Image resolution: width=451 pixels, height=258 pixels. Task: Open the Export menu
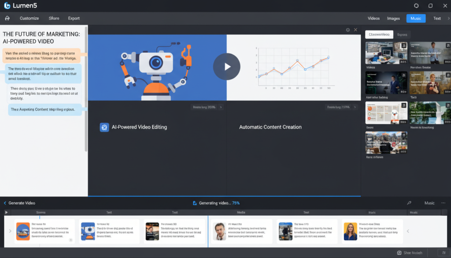(x=74, y=18)
